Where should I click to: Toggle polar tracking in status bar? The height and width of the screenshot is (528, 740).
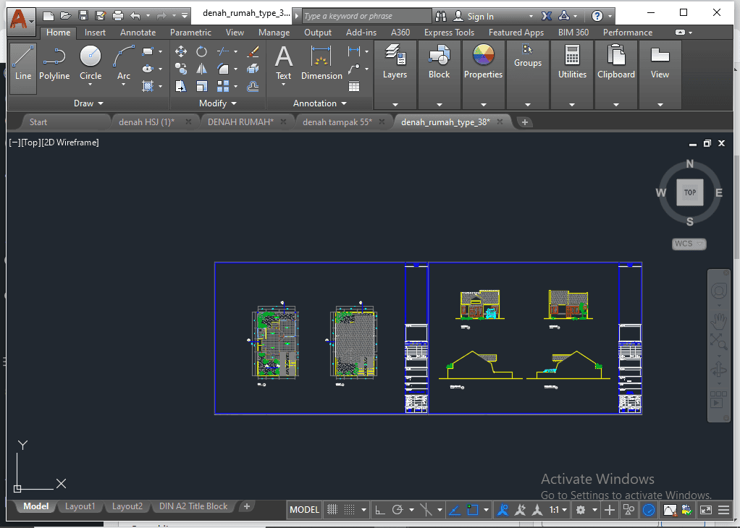coord(398,510)
